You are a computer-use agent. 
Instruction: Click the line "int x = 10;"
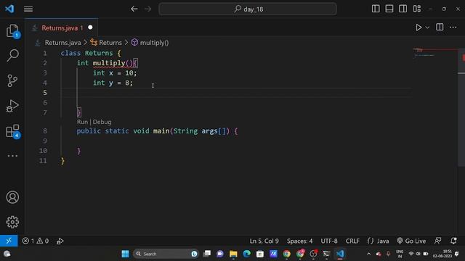coord(115,72)
